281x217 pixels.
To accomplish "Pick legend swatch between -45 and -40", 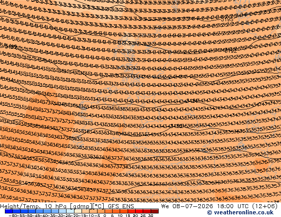I will tap(39, 211).
